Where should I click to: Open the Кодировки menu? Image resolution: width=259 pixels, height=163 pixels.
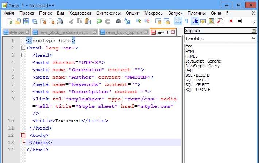[x=80, y=13]
